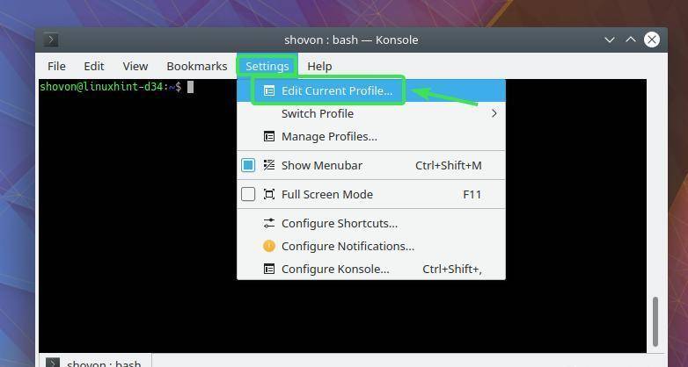Click the F11 shortcut text

(x=472, y=194)
